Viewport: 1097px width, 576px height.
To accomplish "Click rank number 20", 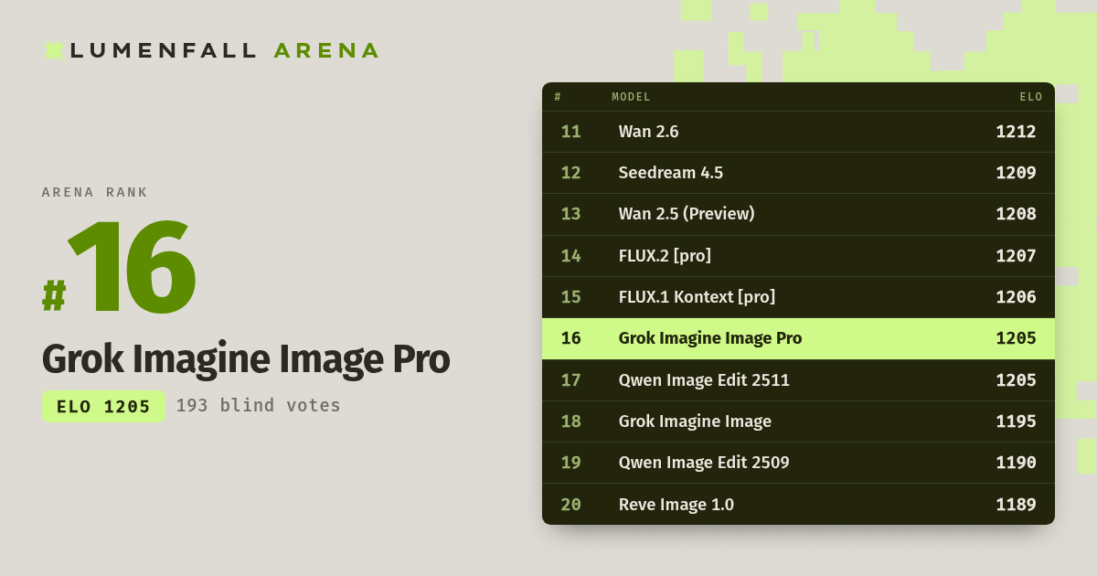I will tap(571, 505).
